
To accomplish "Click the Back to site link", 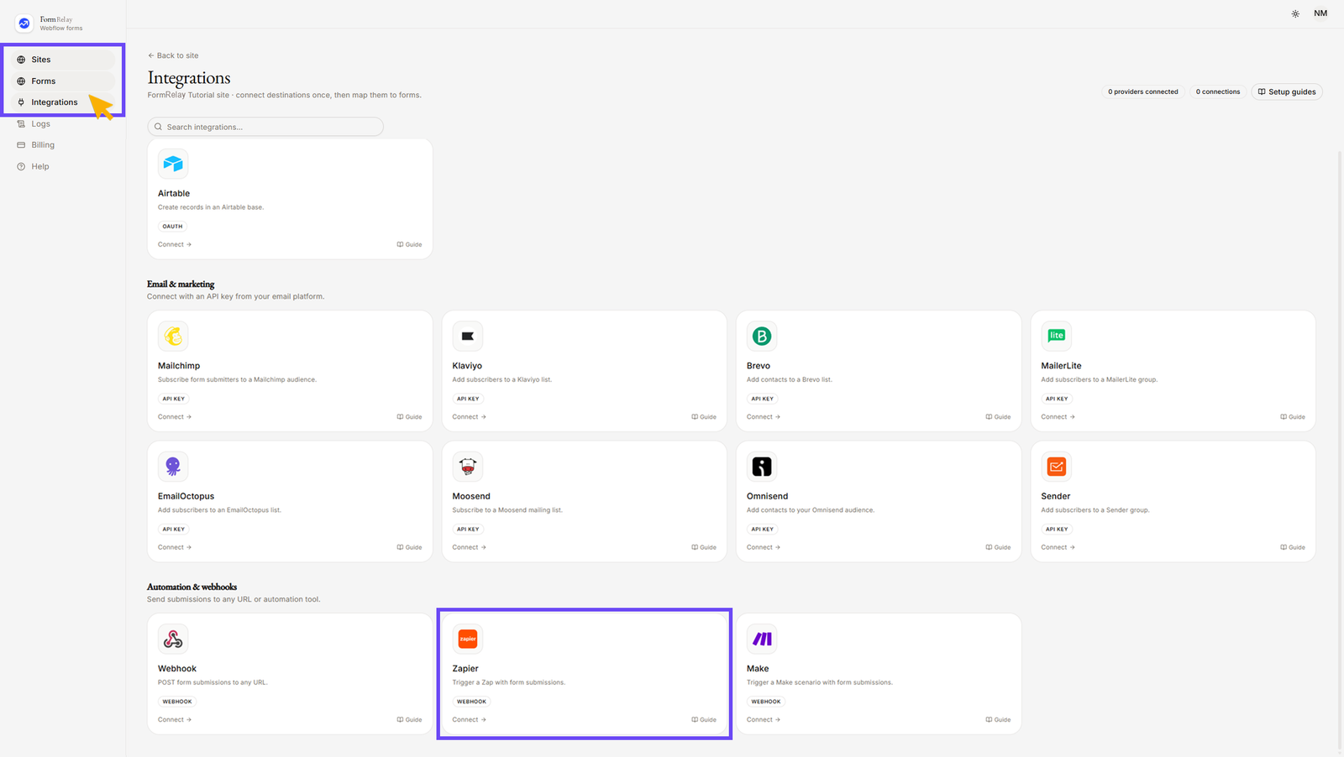I will [x=173, y=55].
